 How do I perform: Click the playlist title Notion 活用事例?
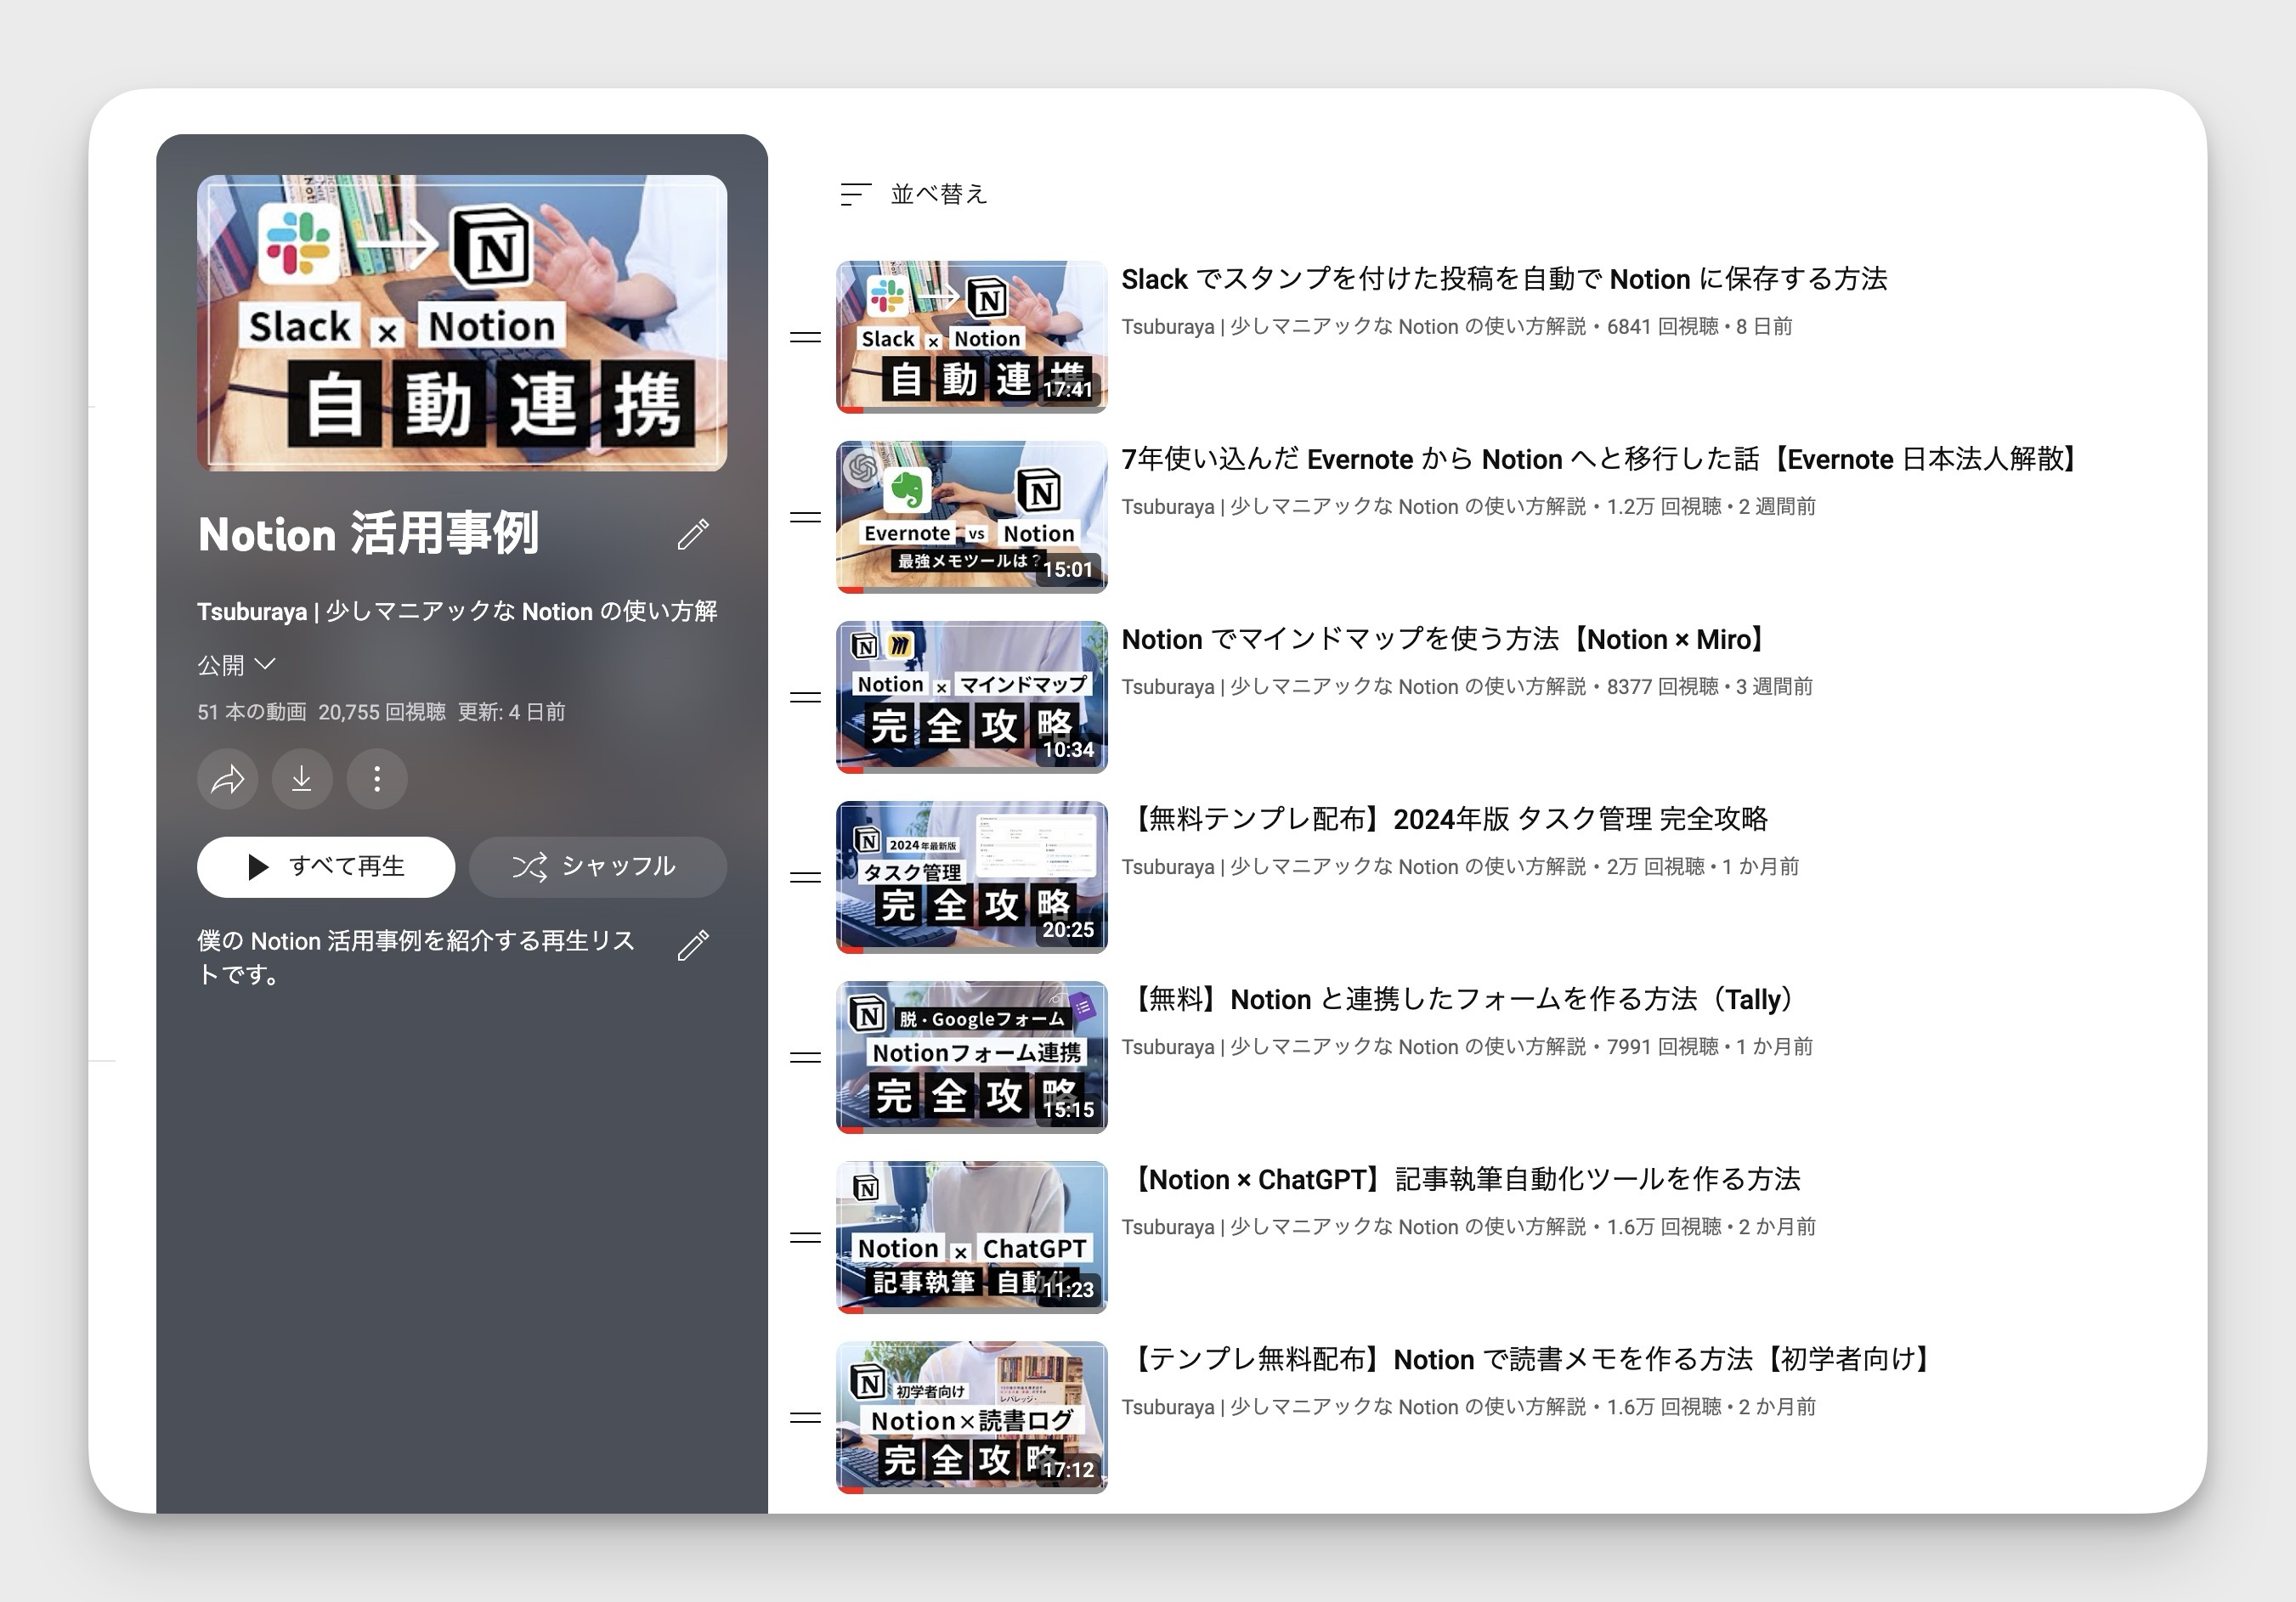pyautogui.click(x=368, y=533)
